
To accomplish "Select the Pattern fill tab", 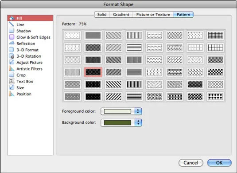I will 183,15.
